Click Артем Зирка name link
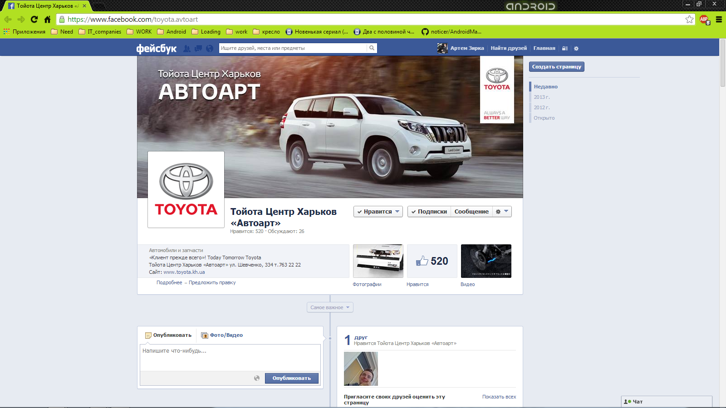This screenshot has height=408, width=726. coord(467,48)
